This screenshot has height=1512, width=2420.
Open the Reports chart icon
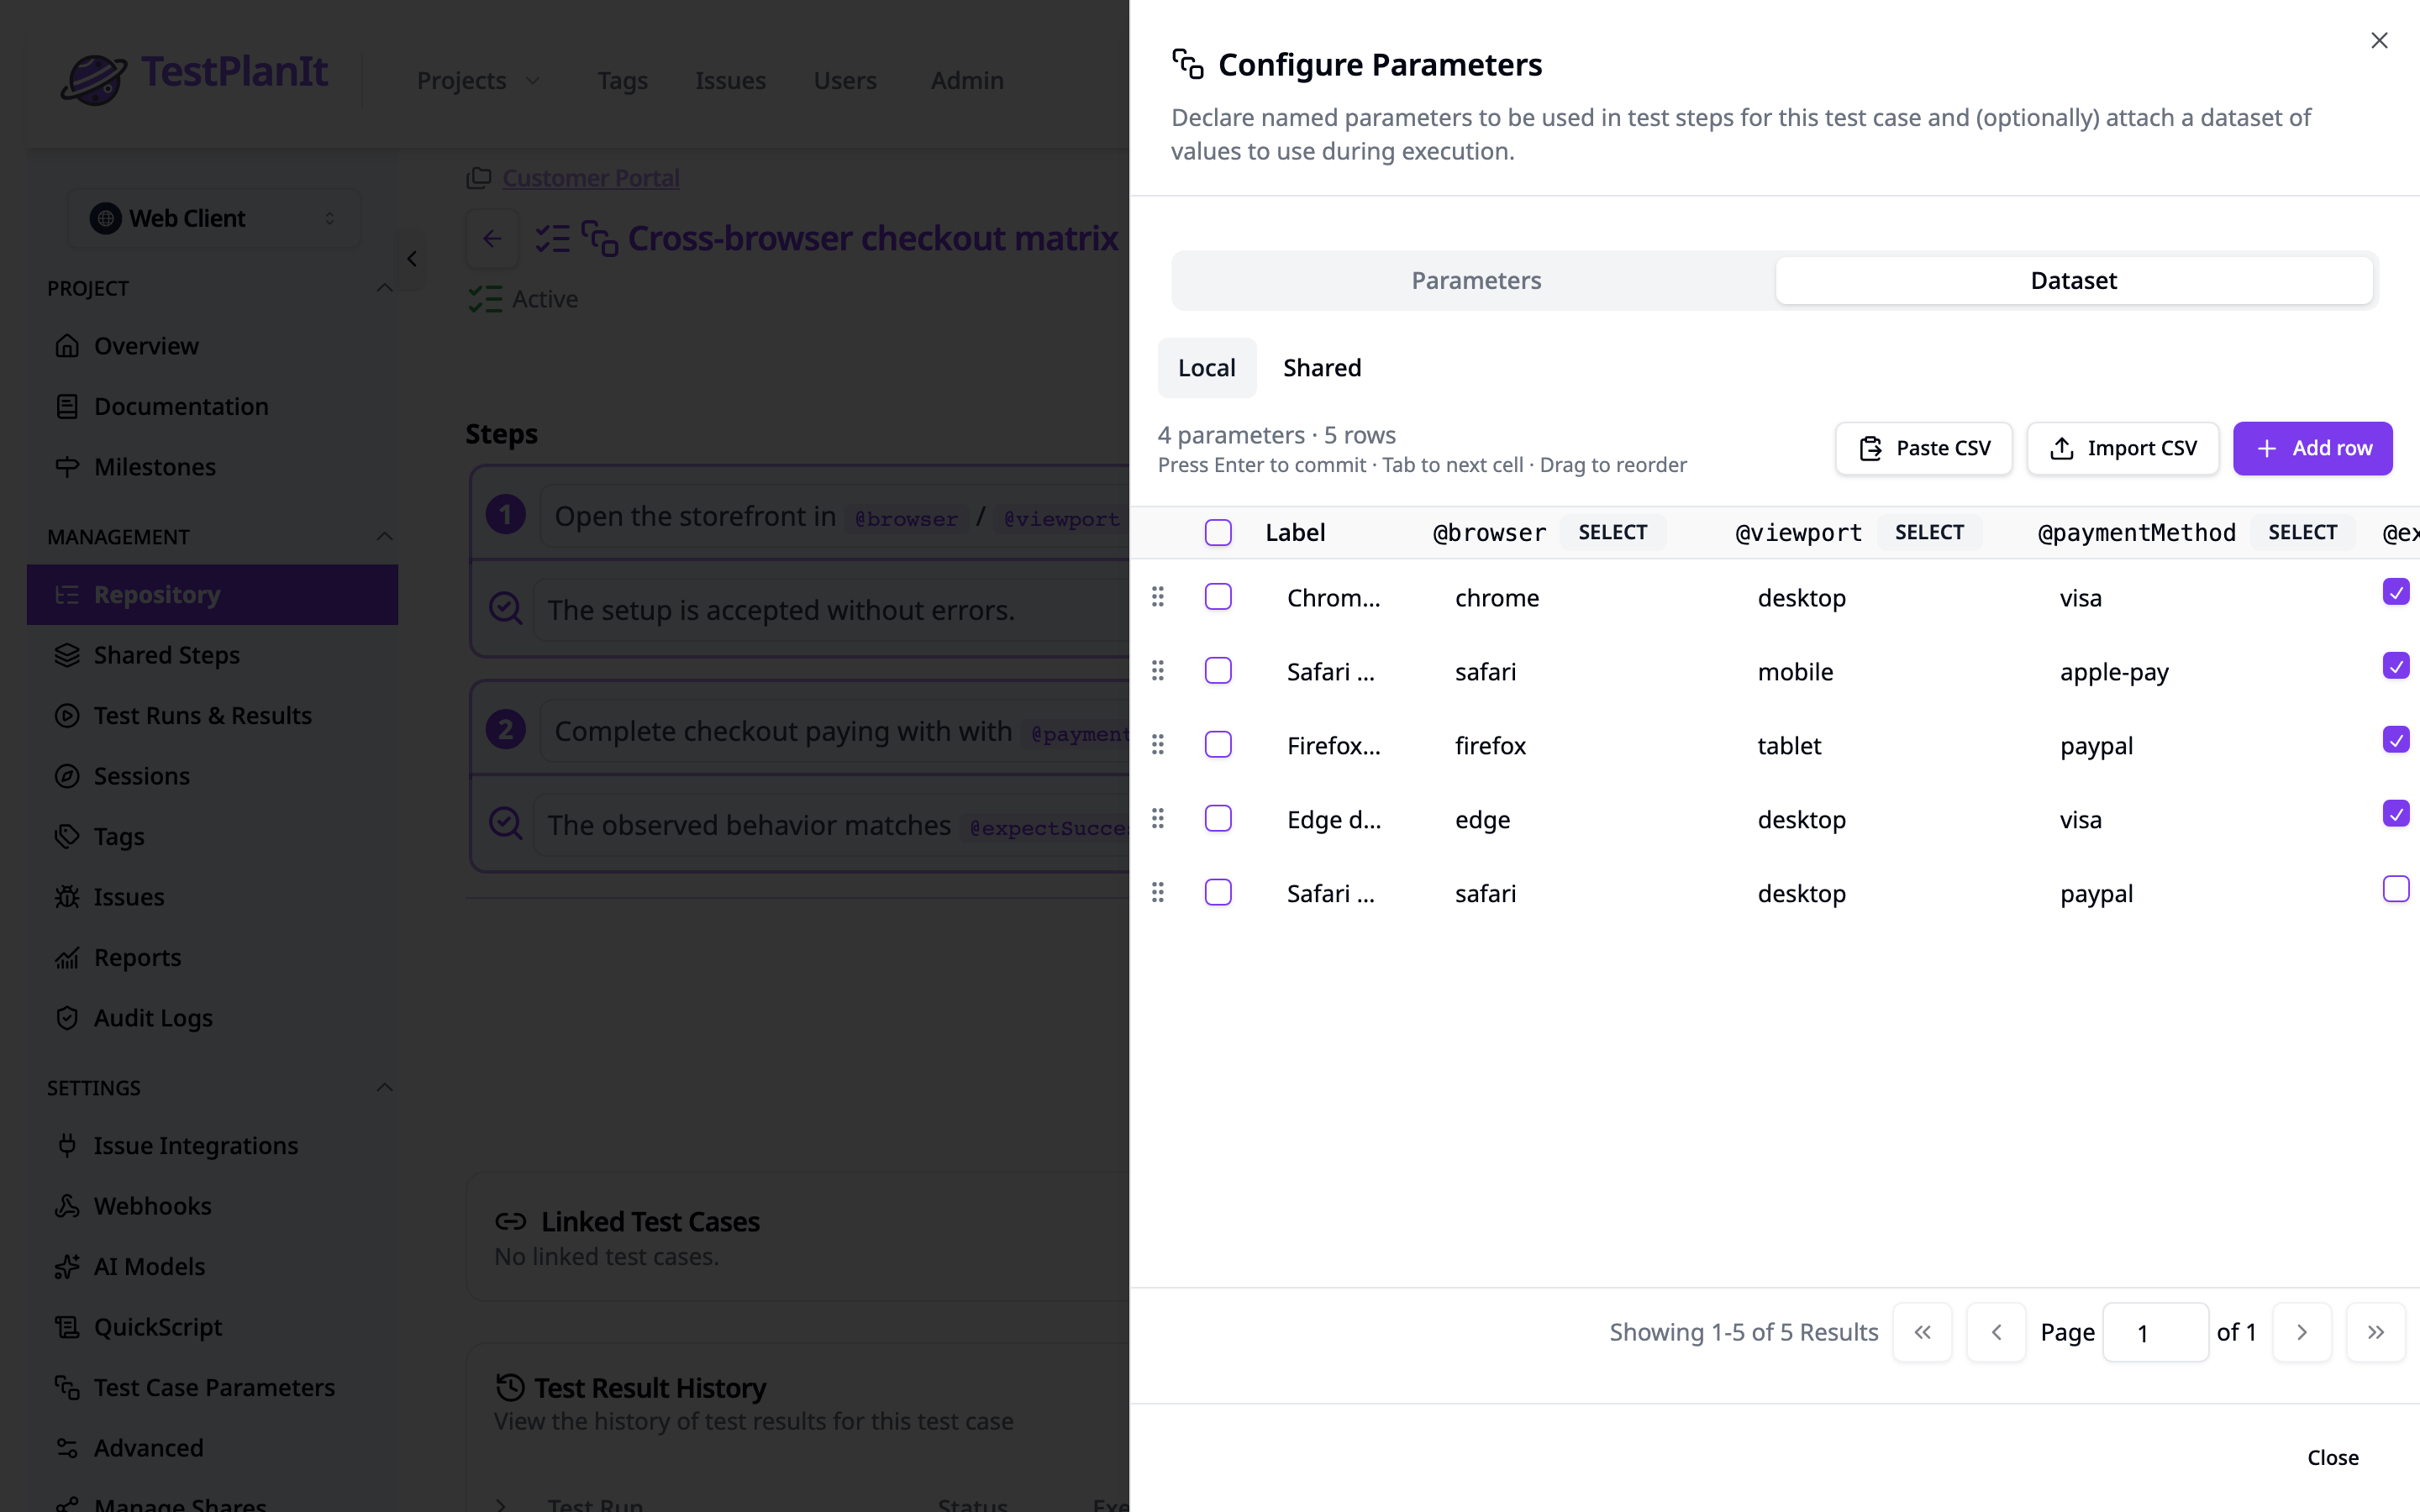(67, 957)
